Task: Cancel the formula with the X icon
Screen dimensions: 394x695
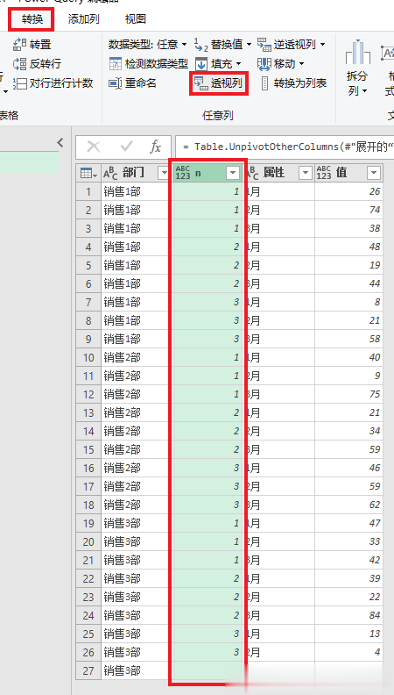Action: 94,147
